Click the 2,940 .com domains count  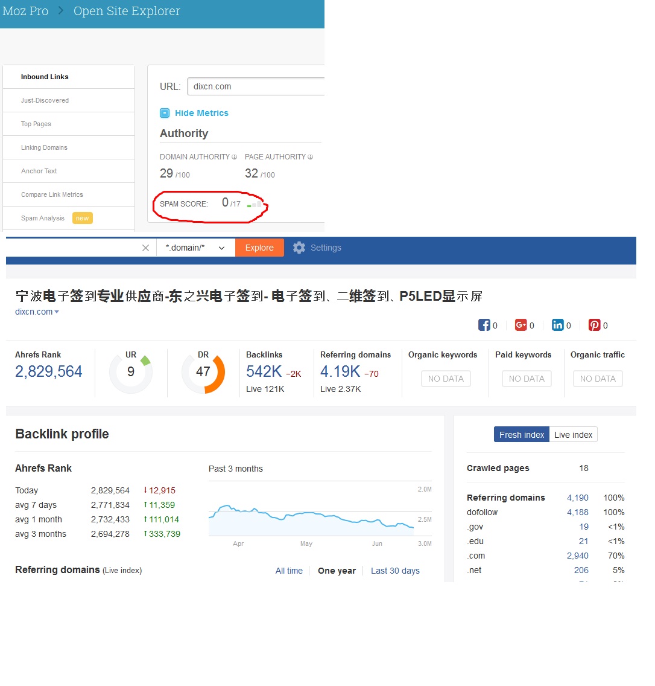click(578, 555)
